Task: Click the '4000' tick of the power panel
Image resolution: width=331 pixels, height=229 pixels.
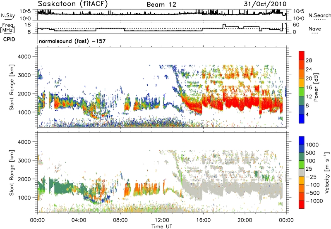Action: [24, 57]
